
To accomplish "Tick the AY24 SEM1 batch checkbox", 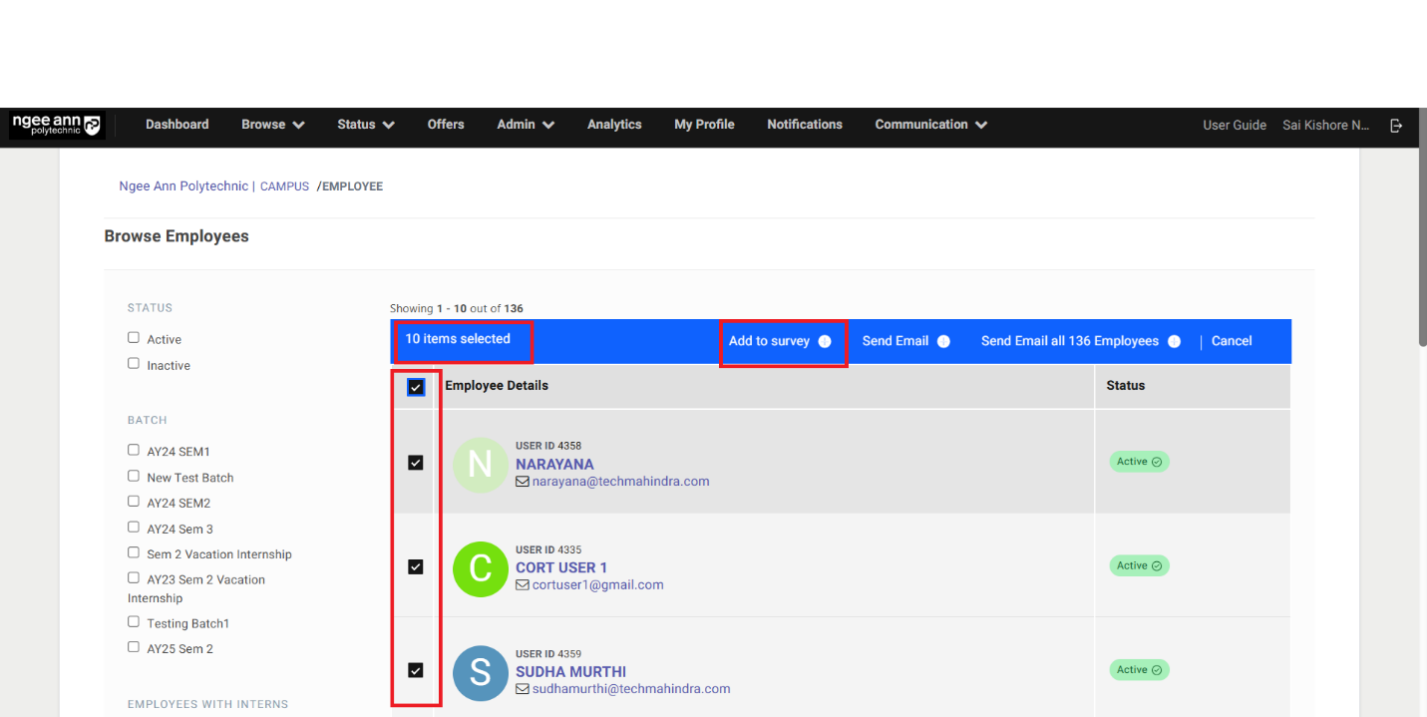I will 134,450.
